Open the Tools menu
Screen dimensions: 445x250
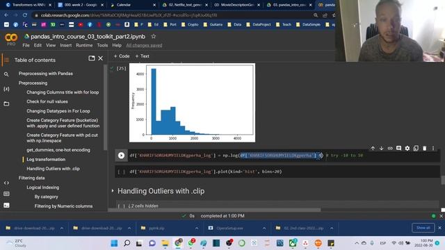(x=102, y=45)
